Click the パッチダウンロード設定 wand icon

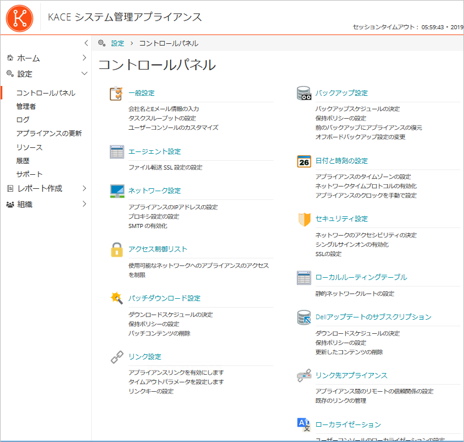[117, 298]
